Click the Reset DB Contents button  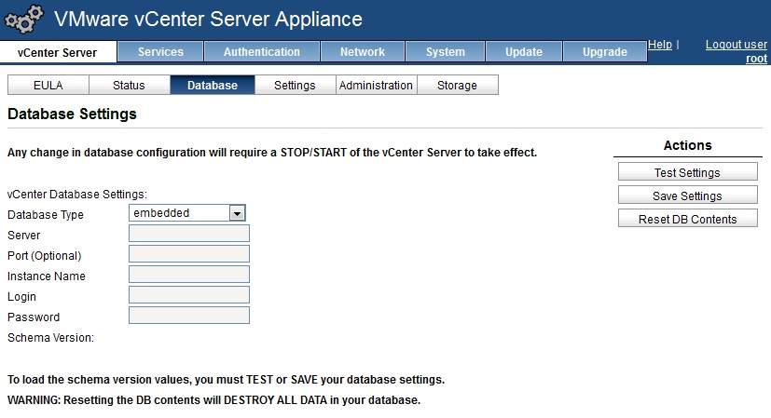click(x=687, y=219)
